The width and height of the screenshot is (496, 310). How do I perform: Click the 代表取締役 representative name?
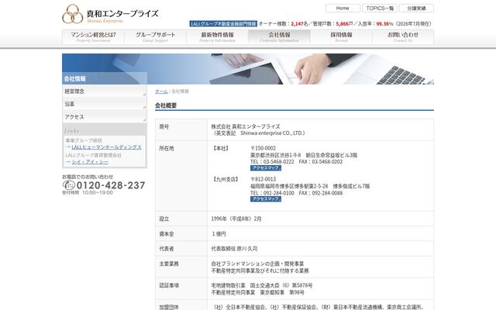(234, 249)
